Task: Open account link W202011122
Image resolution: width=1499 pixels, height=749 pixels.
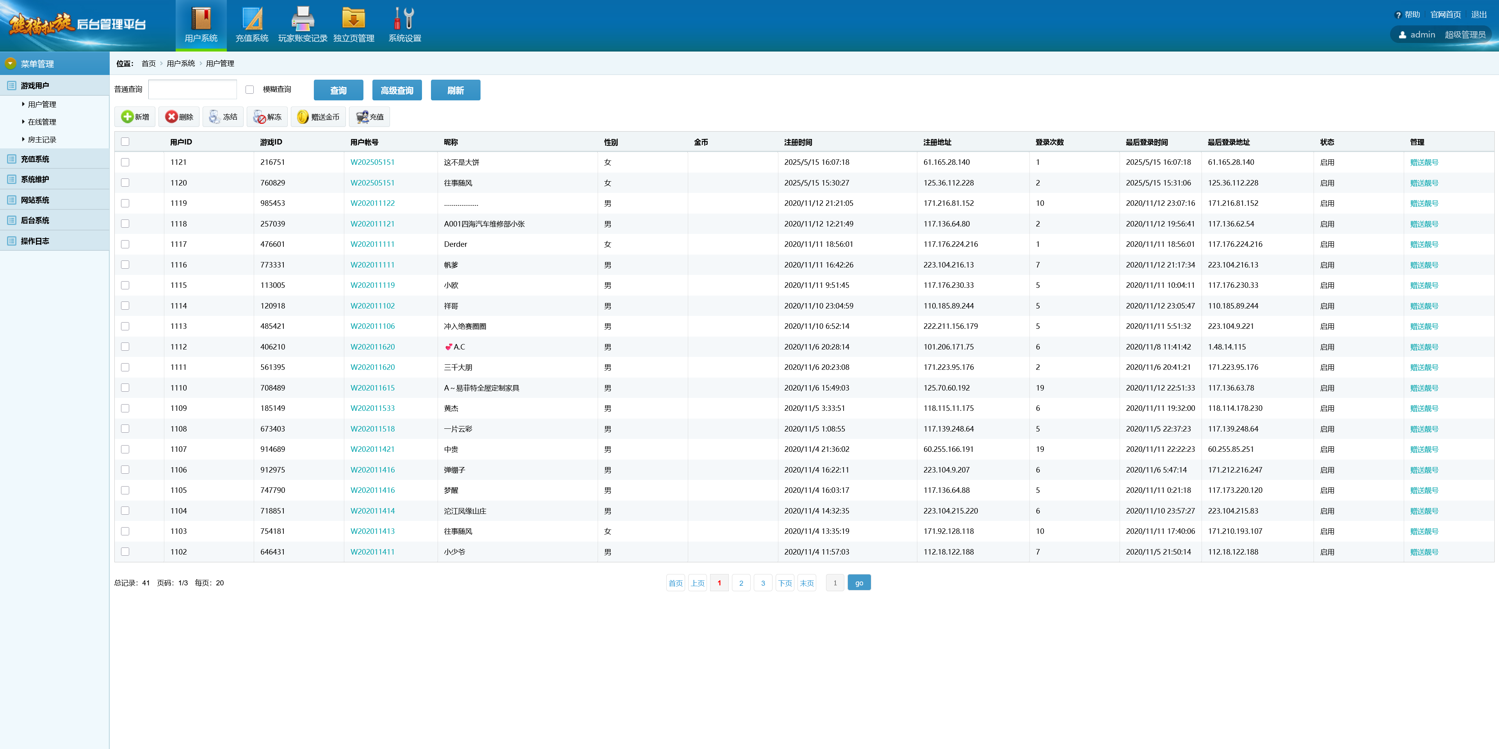Action: coord(372,203)
